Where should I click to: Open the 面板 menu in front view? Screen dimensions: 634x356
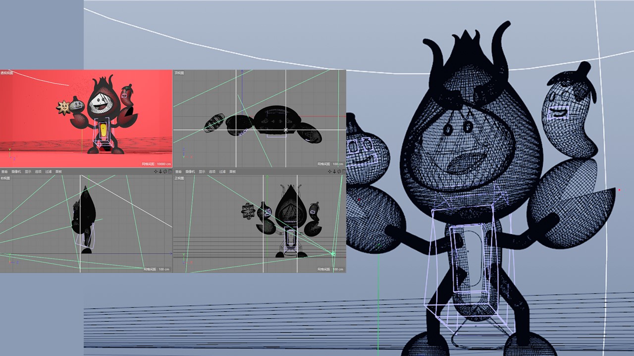point(232,172)
